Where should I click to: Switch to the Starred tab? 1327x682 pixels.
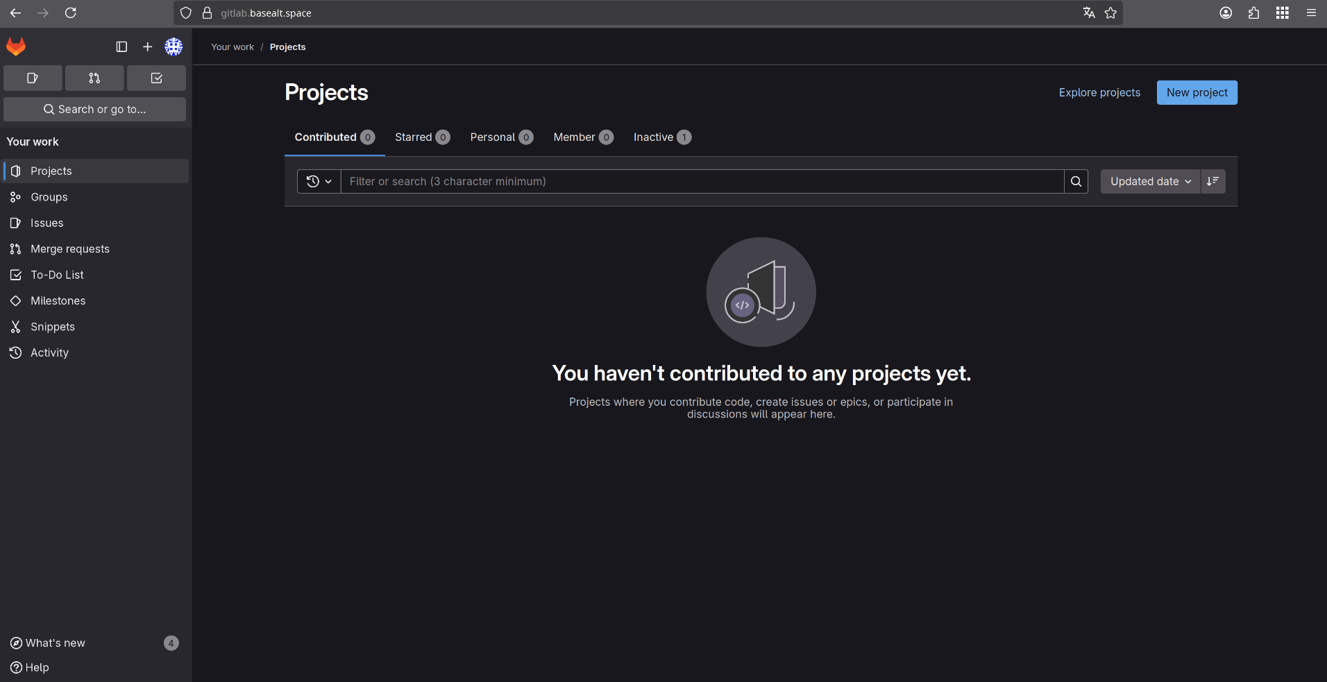pyautogui.click(x=422, y=137)
